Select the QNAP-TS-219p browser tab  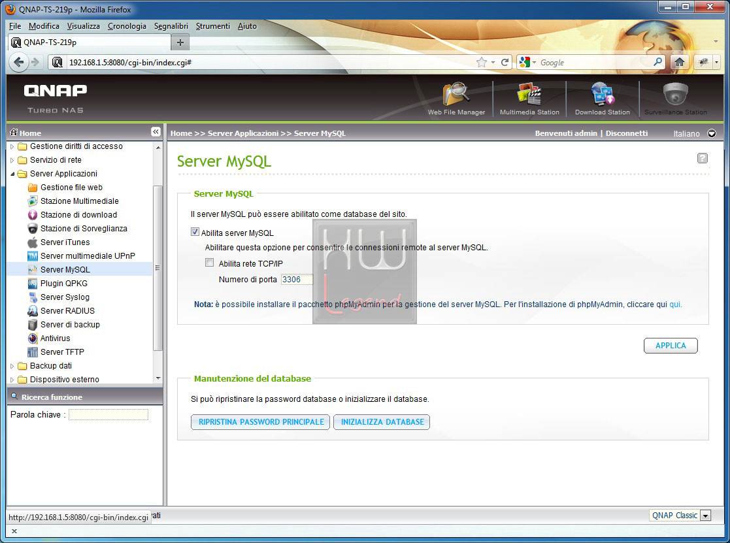(x=90, y=42)
